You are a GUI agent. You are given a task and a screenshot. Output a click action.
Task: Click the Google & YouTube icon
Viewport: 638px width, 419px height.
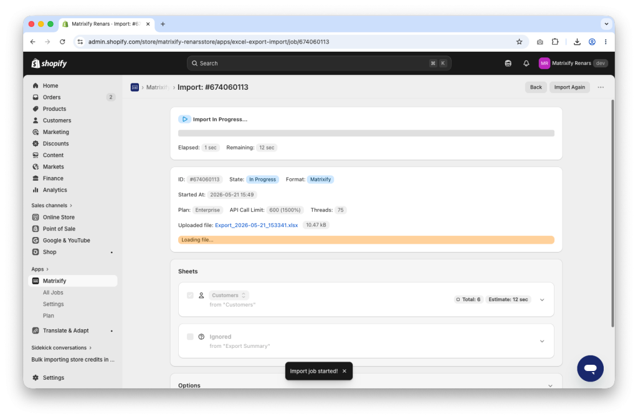[36, 241]
